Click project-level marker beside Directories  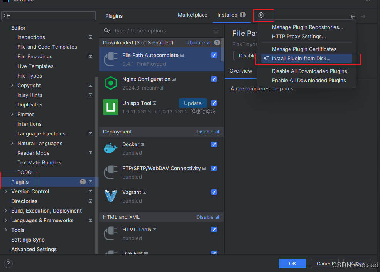pos(90,201)
